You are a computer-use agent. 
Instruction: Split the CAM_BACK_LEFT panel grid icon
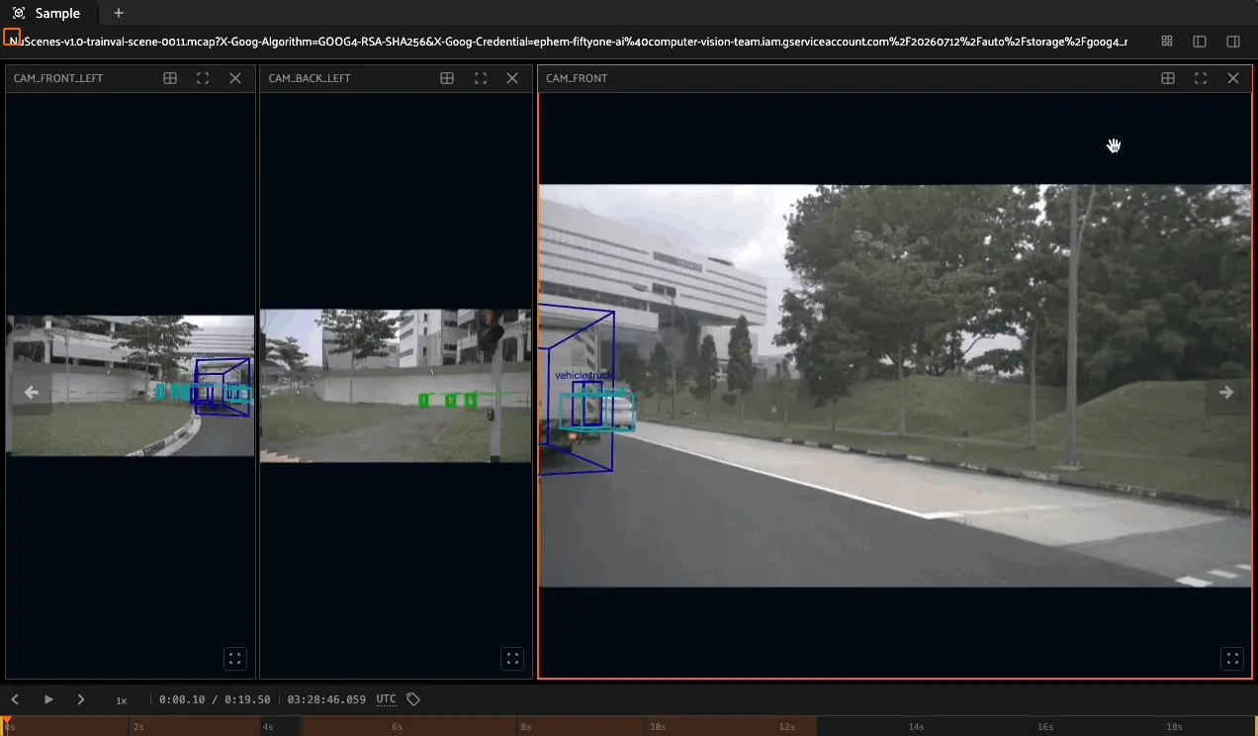coord(447,78)
